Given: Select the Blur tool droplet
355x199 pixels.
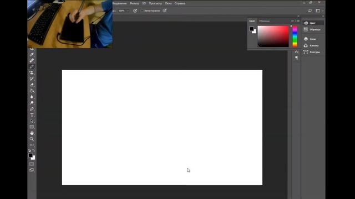Looking at the screenshot, I should click(32, 97).
